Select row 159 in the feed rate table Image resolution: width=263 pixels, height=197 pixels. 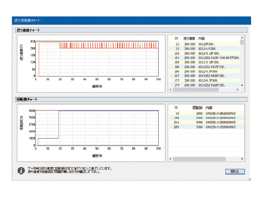[204, 62]
